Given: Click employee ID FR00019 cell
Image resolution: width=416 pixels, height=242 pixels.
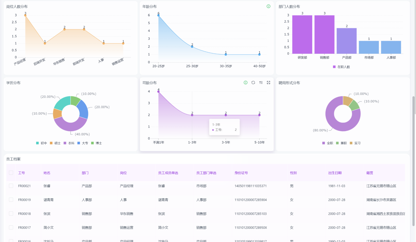Looking at the screenshot, I should click(24, 200).
